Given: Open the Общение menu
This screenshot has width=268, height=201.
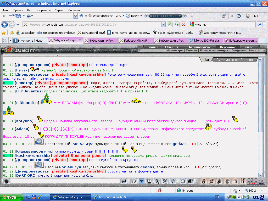Looking at the screenshot, I should [172, 47].
